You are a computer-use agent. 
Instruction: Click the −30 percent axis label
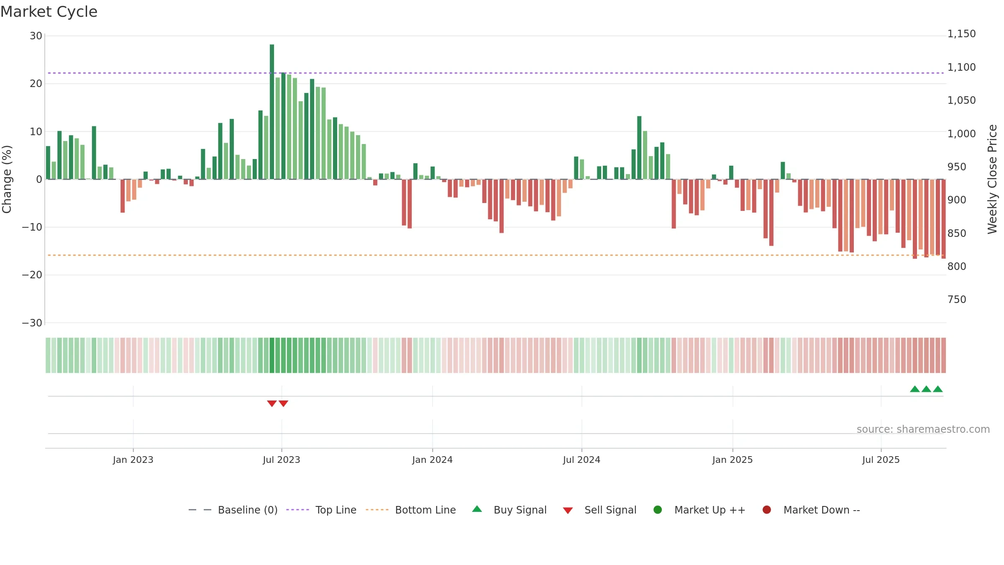click(32, 323)
